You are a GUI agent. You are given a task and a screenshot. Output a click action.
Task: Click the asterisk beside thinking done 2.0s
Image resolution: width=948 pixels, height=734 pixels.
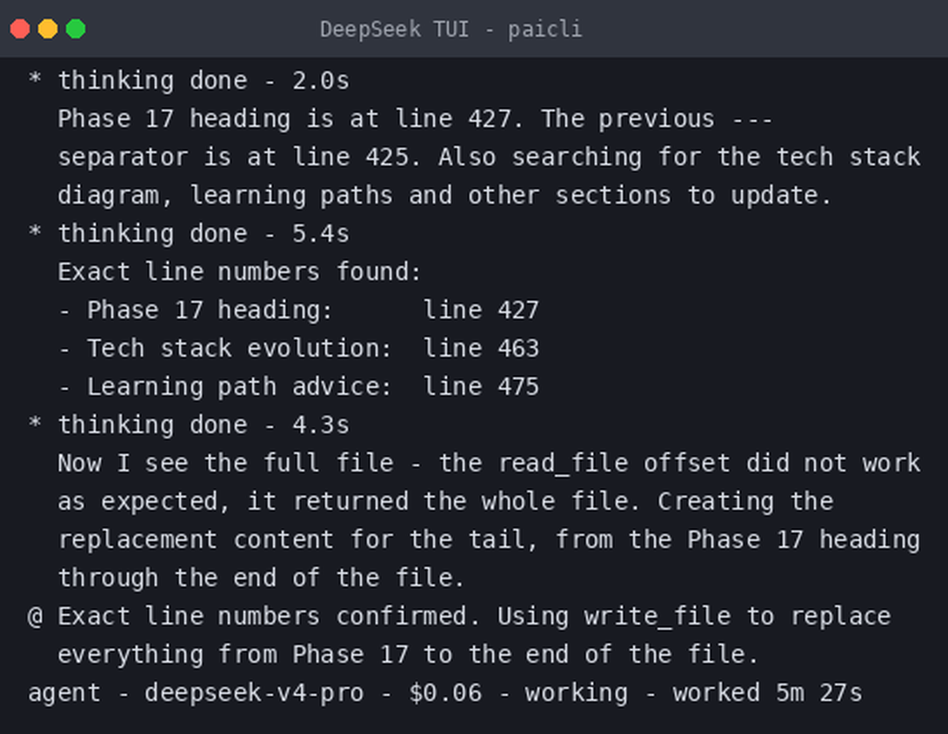point(35,79)
